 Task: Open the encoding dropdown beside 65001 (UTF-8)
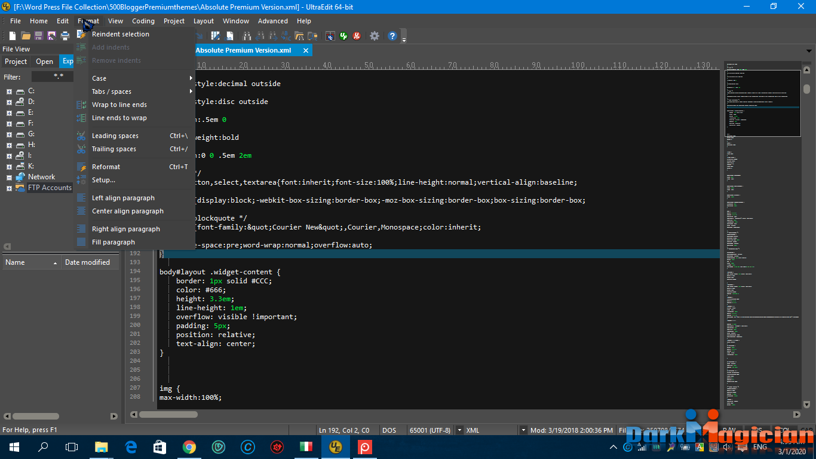pos(459,430)
